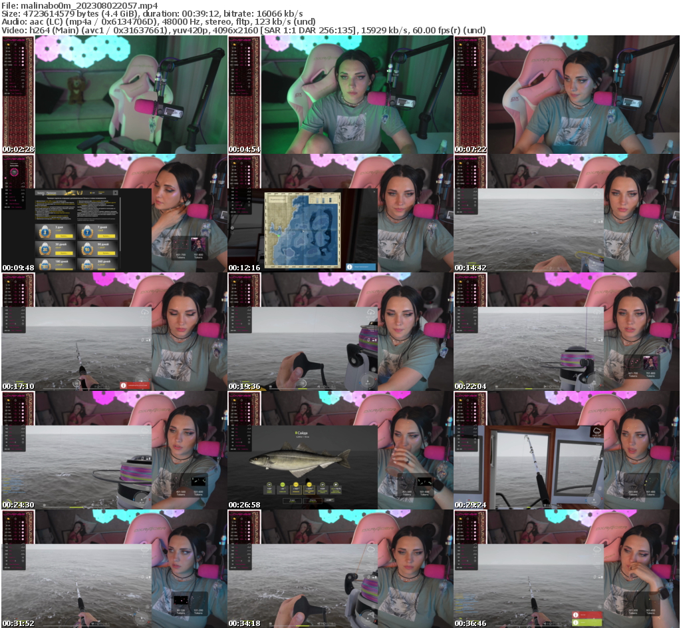
Task: Switch to the Золото tab in the premium shop
Action: (39, 192)
